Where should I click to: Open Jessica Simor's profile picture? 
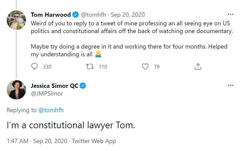click(x=16, y=90)
